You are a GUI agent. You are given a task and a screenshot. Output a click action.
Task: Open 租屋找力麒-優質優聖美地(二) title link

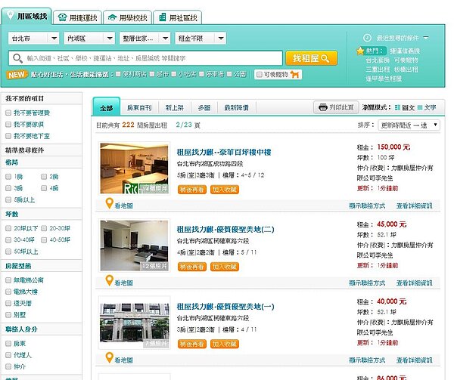pyautogui.click(x=225, y=229)
